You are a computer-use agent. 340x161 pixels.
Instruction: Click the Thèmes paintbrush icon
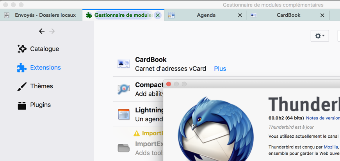[22, 86]
